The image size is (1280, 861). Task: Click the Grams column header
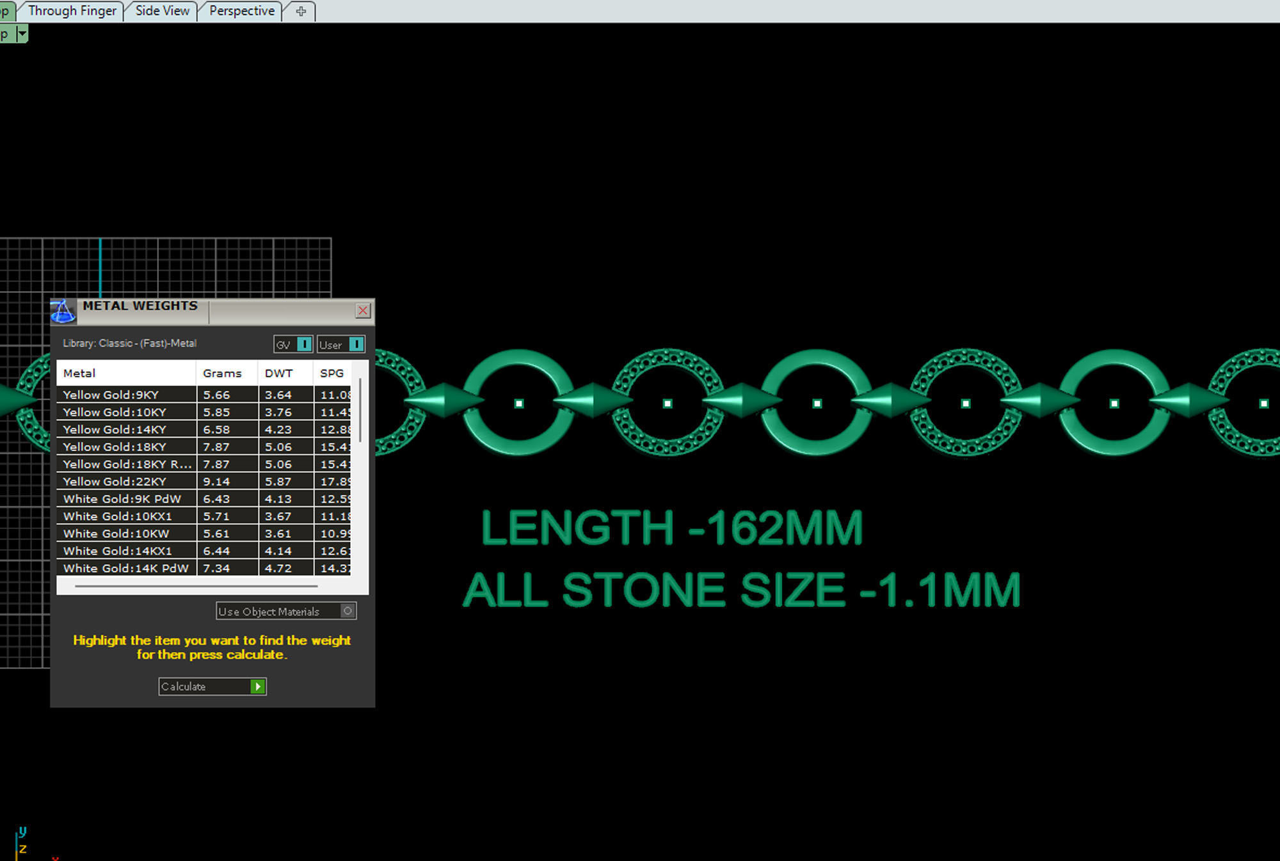[x=222, y=373]
